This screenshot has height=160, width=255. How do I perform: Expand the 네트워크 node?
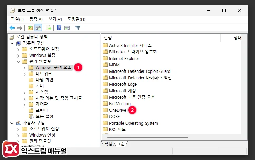[24, 74]
